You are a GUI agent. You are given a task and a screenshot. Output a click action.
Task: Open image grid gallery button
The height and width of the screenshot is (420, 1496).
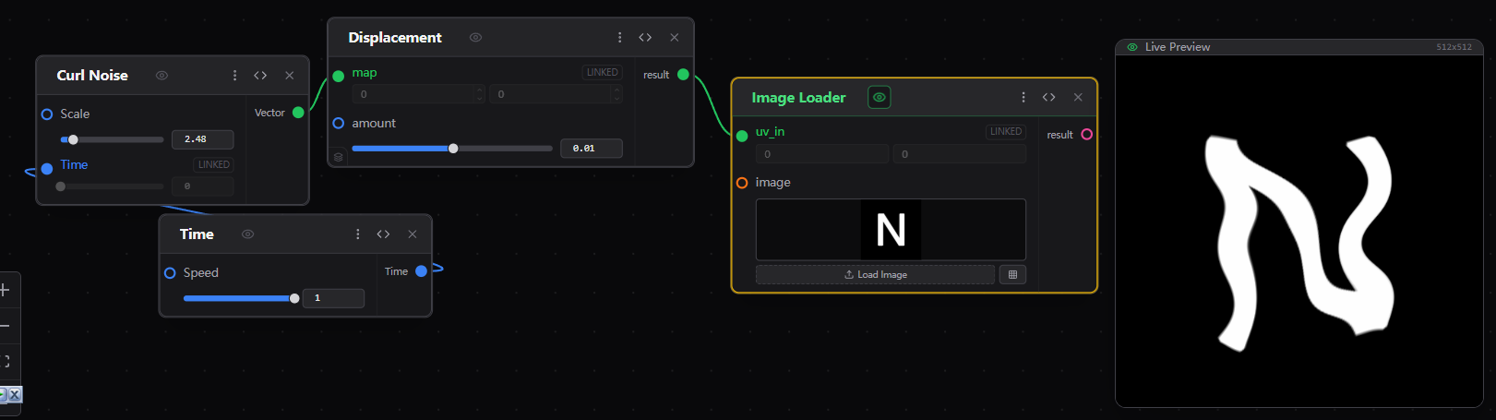1012,274
